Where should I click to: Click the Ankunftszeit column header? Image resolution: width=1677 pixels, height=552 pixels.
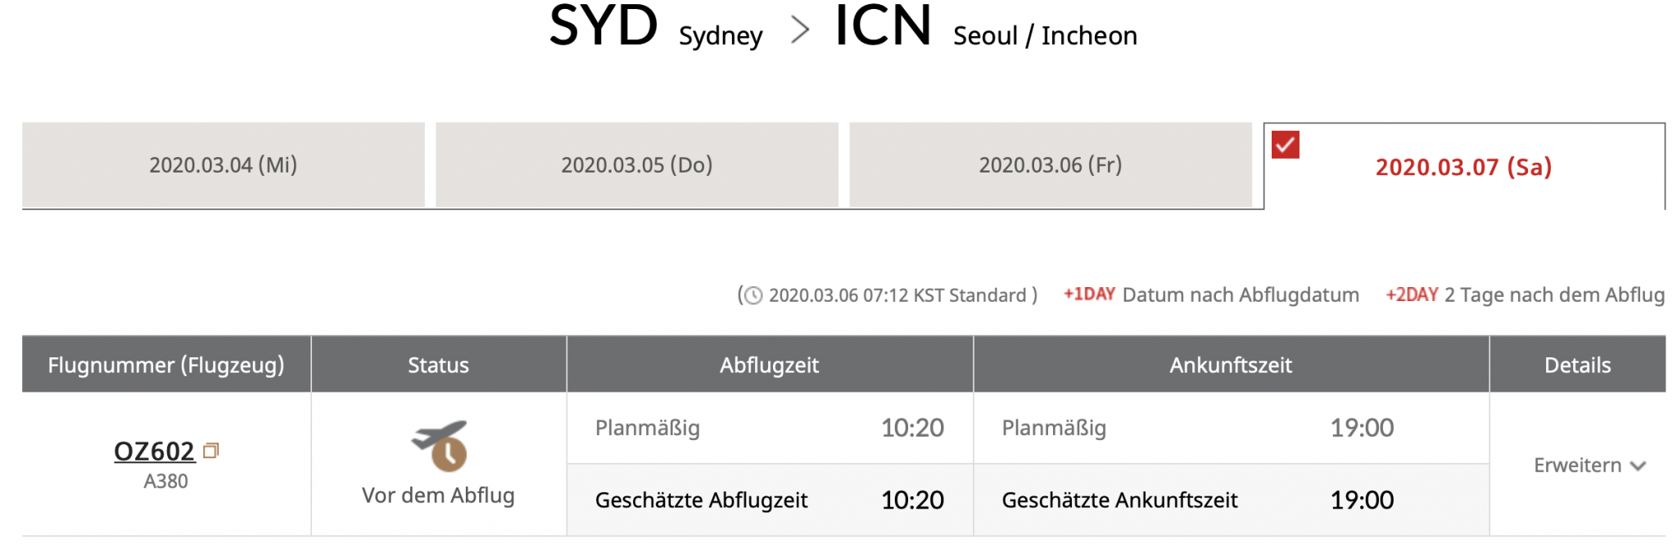[1230, 365]
